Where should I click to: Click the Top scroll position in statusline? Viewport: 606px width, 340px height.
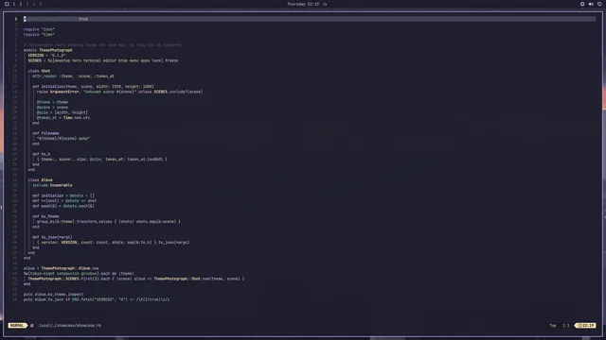pyautogui.click(x=553, y=325)
